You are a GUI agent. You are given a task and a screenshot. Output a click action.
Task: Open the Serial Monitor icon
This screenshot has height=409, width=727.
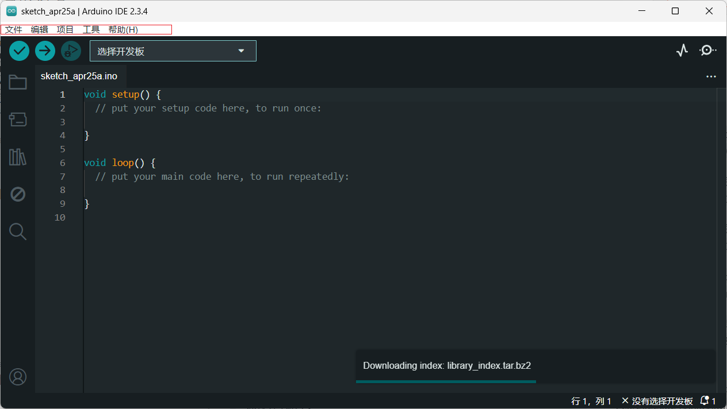[707, 51]
